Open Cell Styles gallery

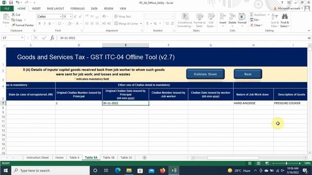(x=211, y=20)
